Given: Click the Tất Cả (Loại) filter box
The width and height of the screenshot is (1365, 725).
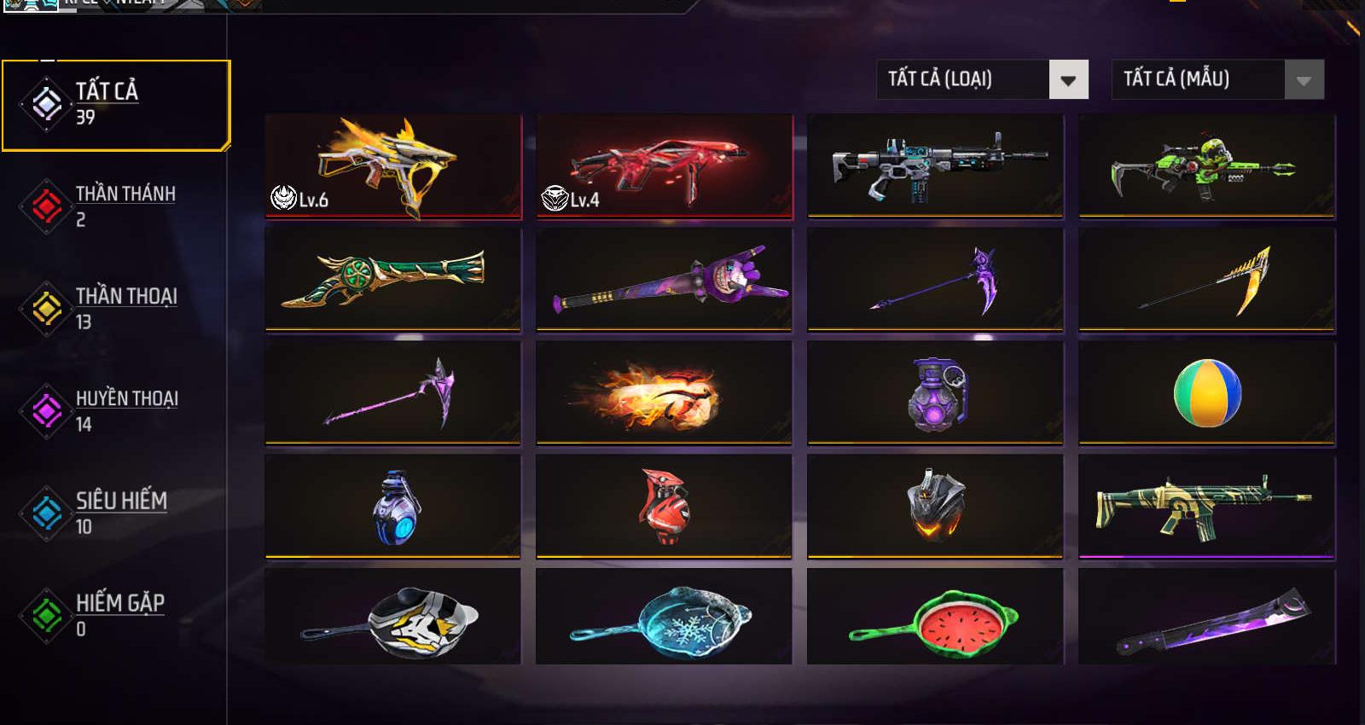Looking at the screenshot, I should (x=982, y=79).
